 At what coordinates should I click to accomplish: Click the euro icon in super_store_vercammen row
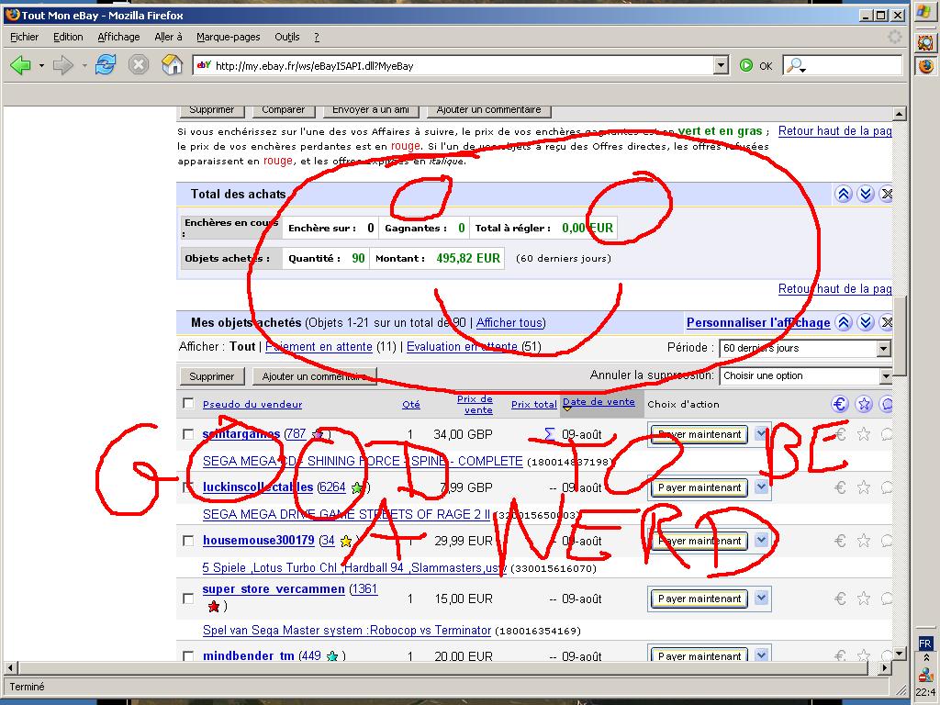tap(841, 599)
